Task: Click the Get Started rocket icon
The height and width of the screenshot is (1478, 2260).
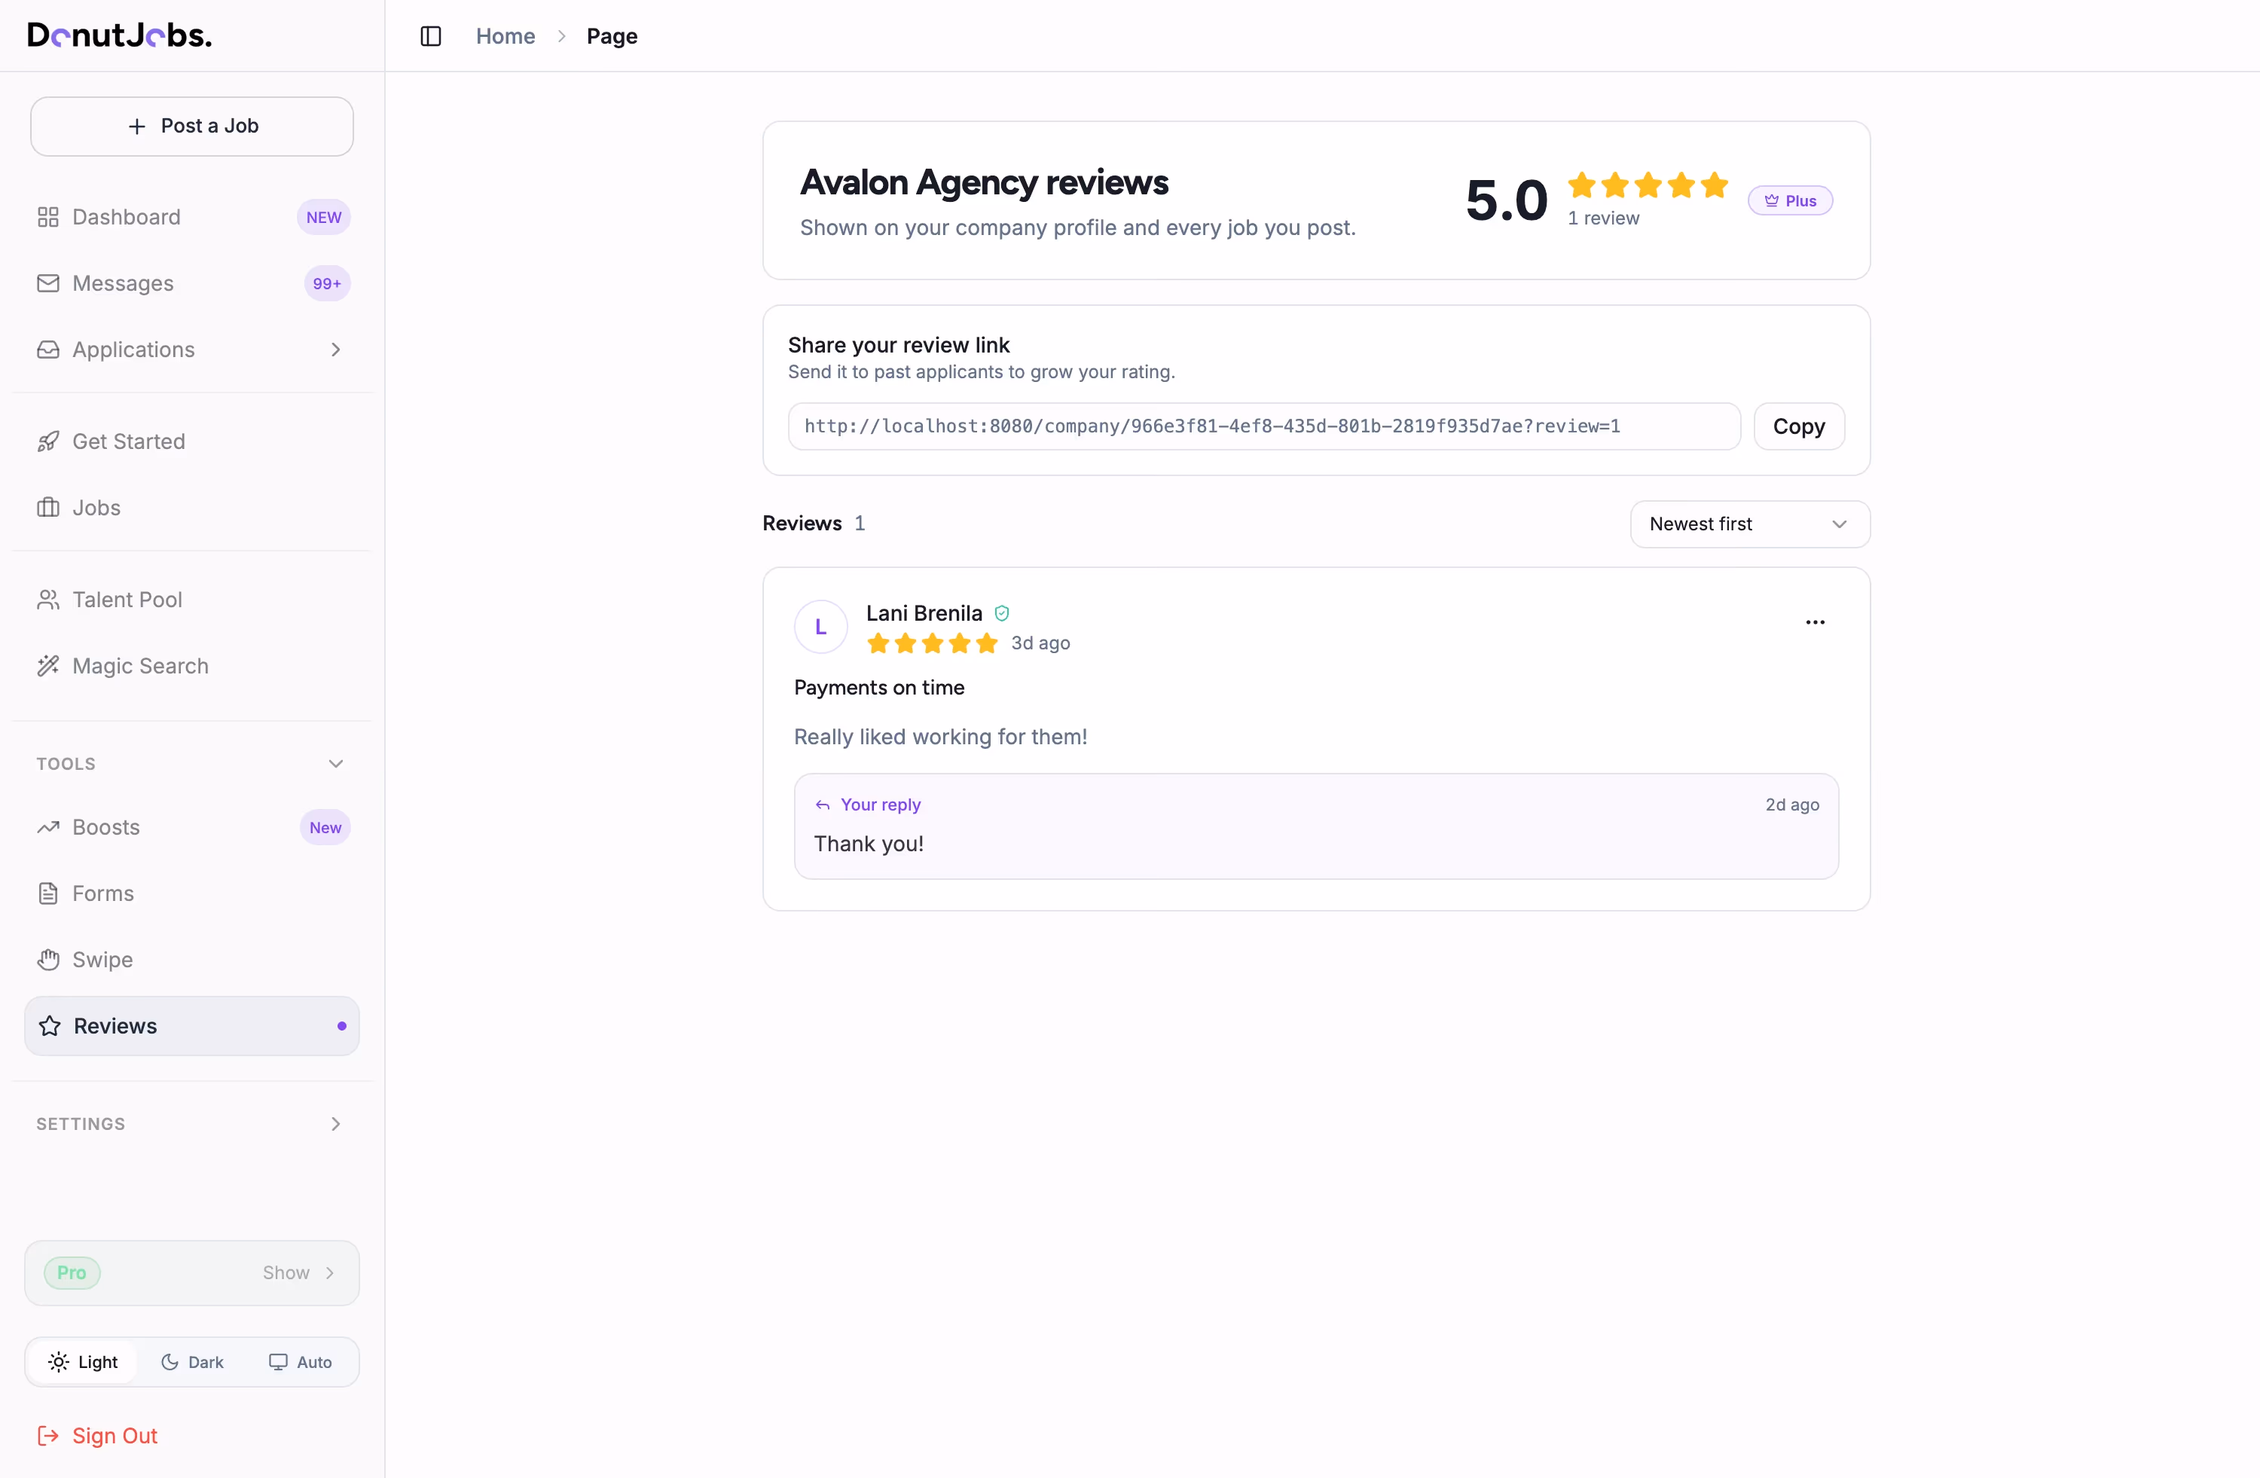Action: point(48,441)
